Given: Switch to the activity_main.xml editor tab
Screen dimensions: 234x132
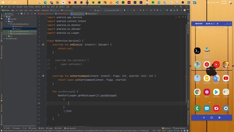Looking at the screenshot, I should 46,14.
